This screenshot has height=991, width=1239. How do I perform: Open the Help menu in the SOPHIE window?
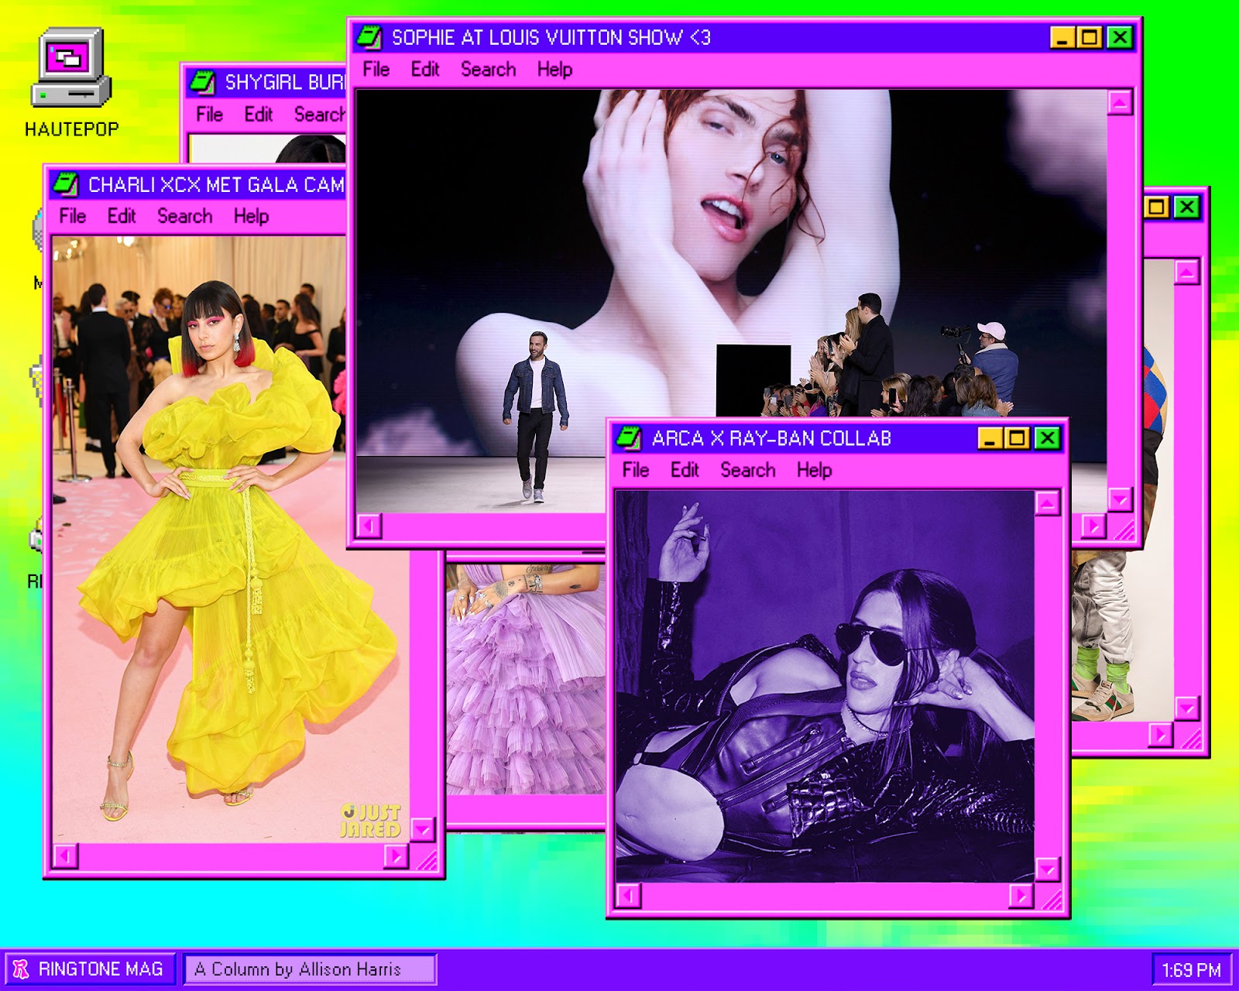click(555, 70)
